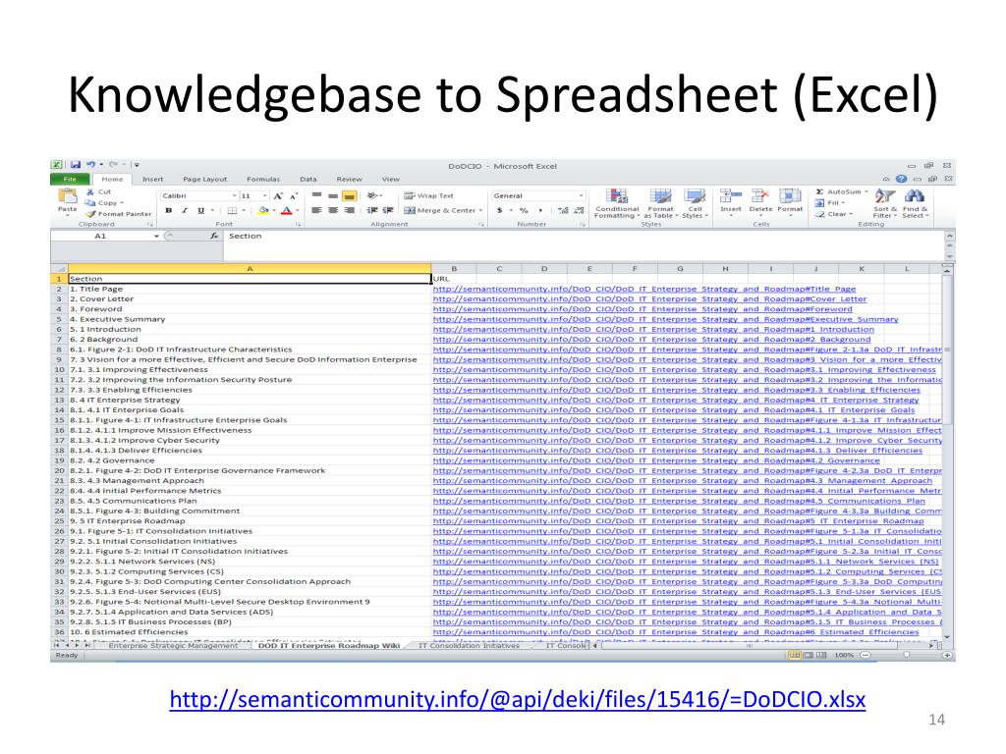Click the Delete cells icon
The height and width of the screenshot is (754, 1006).
pyautogui.click(x=760, y=200)
